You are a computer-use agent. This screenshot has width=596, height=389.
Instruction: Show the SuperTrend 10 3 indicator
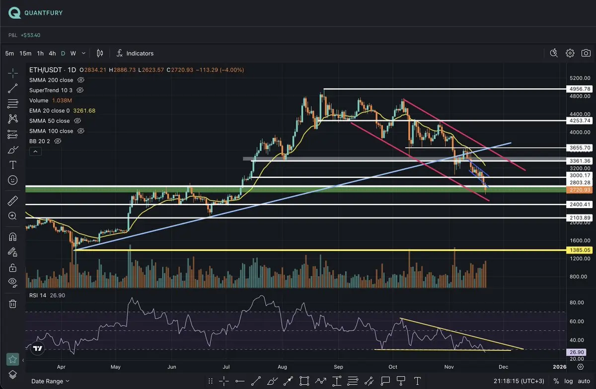[x=80, y=90]
